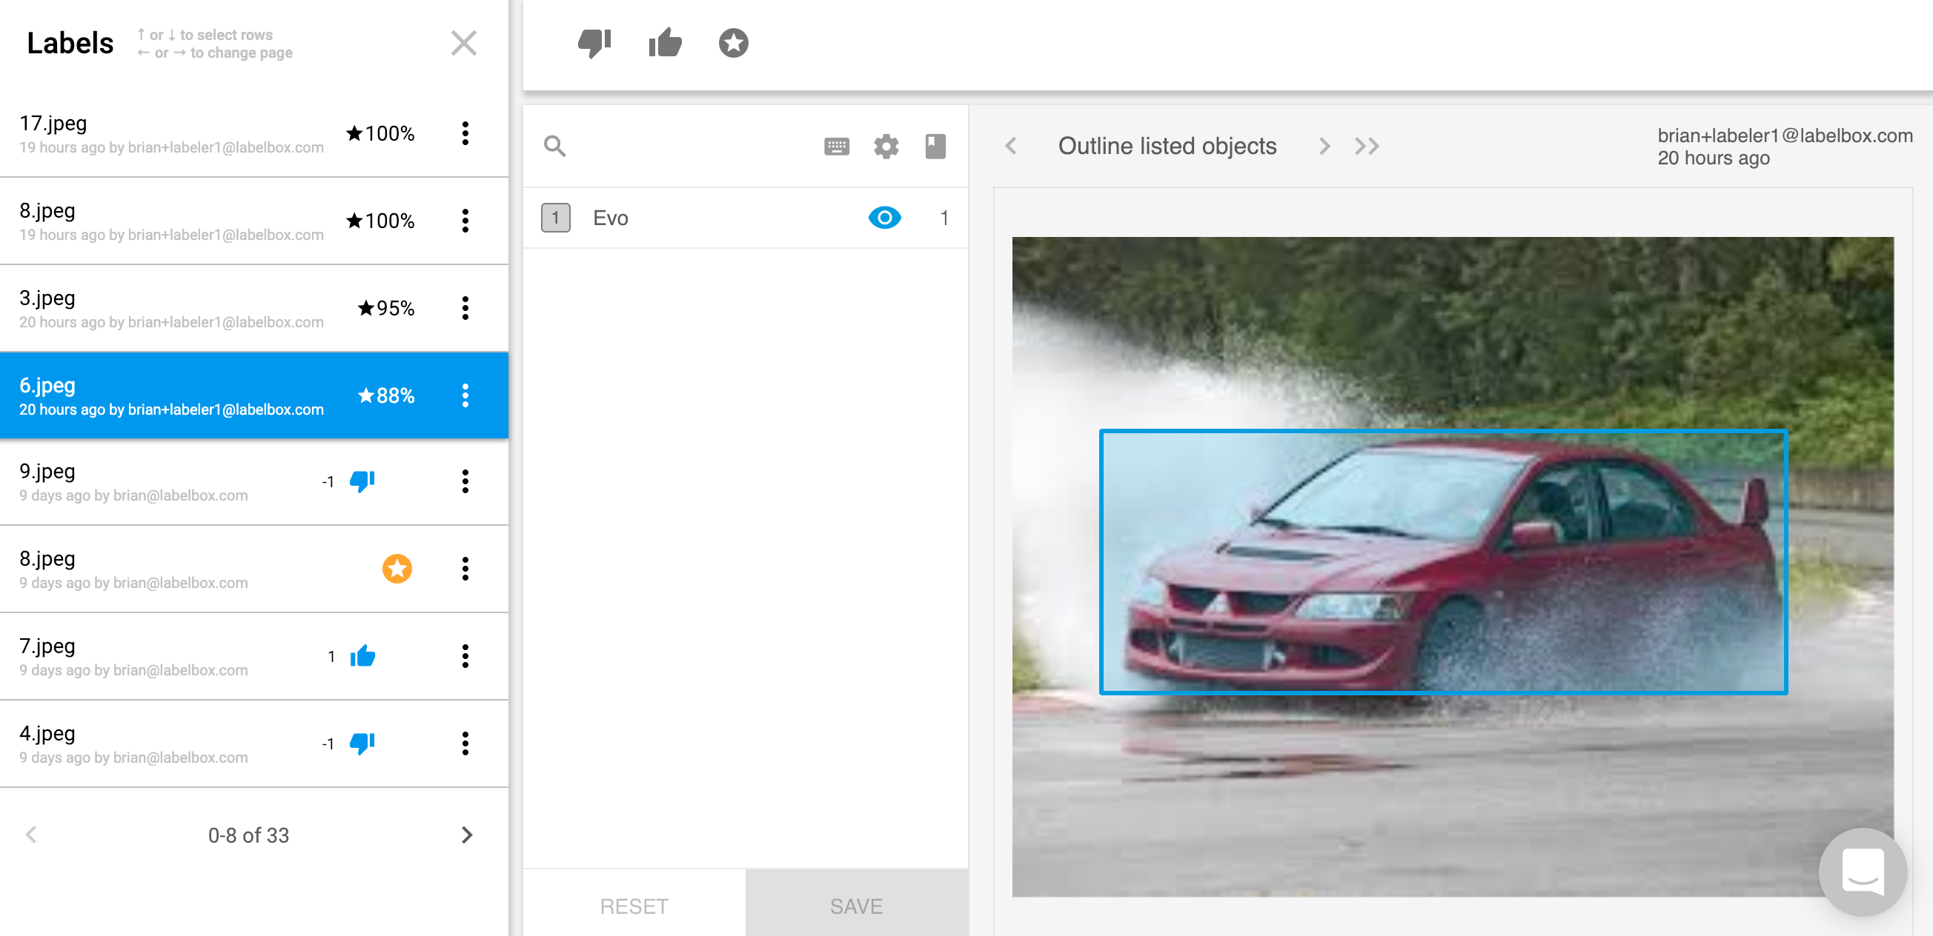Open the options menu for 6.jpeg
This screenshot has width=1933, height=936.
point(465,395)
